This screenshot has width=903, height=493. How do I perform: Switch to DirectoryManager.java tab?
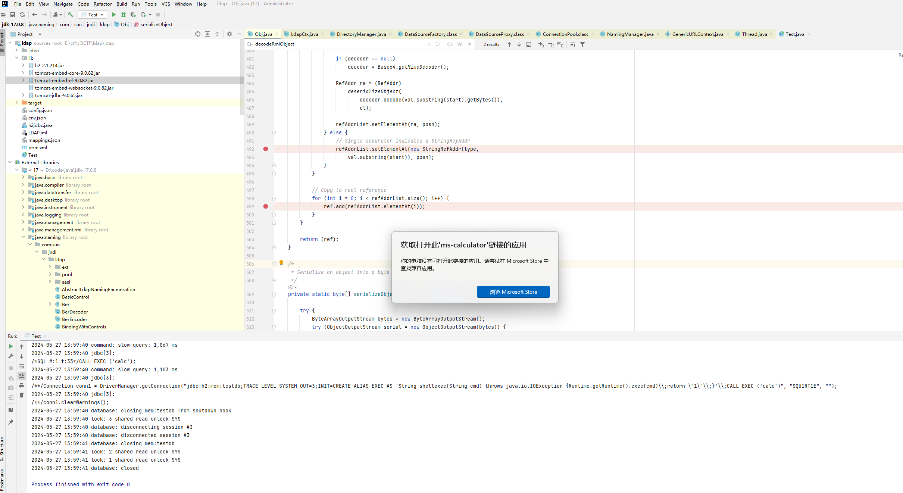pos(361,34)
